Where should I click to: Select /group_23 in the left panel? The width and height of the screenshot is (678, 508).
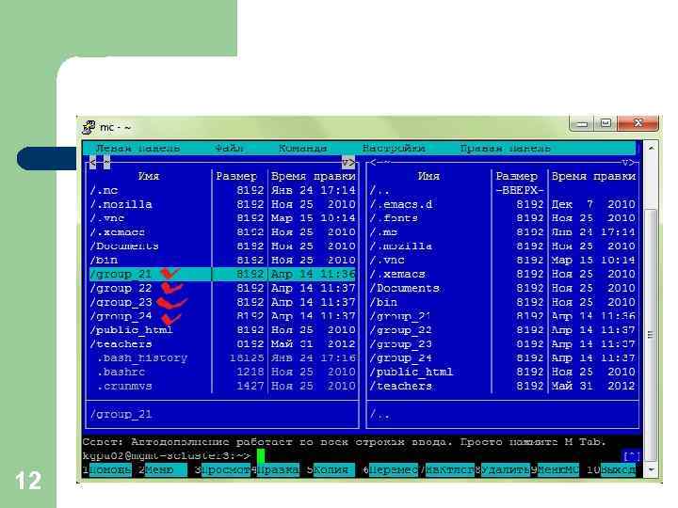222,302
